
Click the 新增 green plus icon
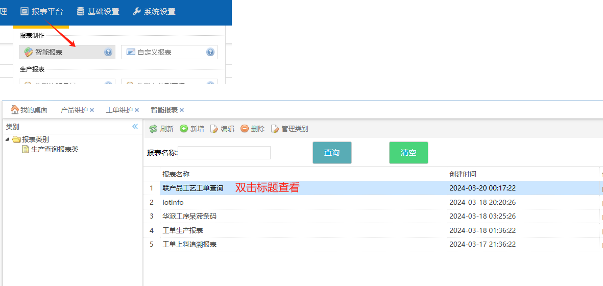(184, 129)
